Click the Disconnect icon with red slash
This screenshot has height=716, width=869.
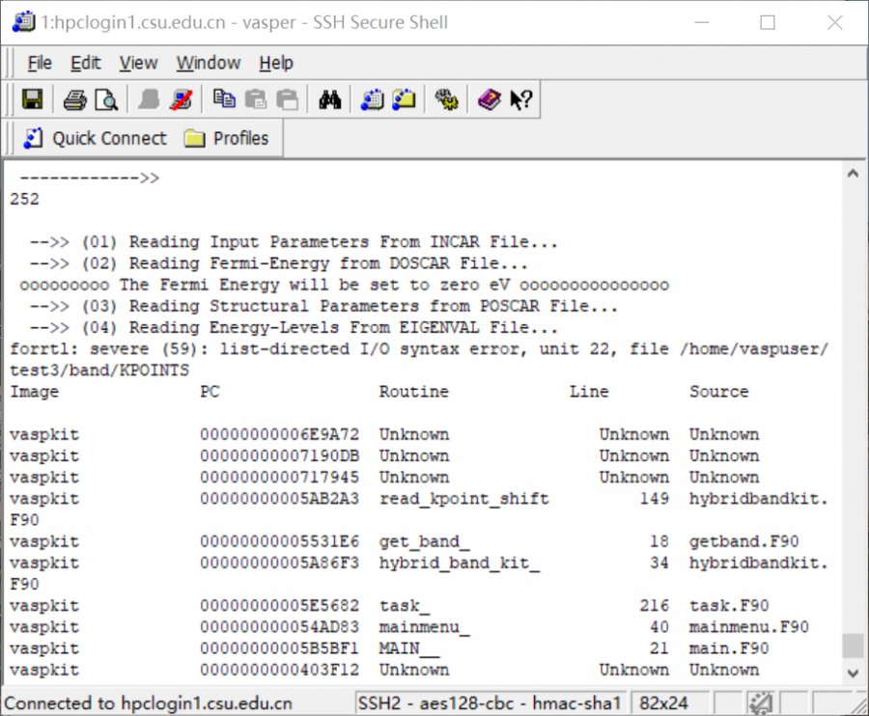point(181,100)
